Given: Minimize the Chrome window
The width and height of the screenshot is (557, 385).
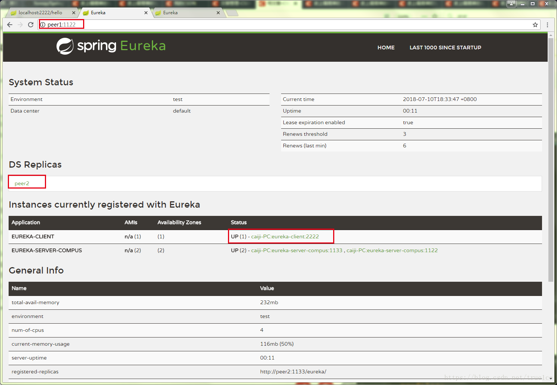Looking at the screenshot, I should point(522,4).
